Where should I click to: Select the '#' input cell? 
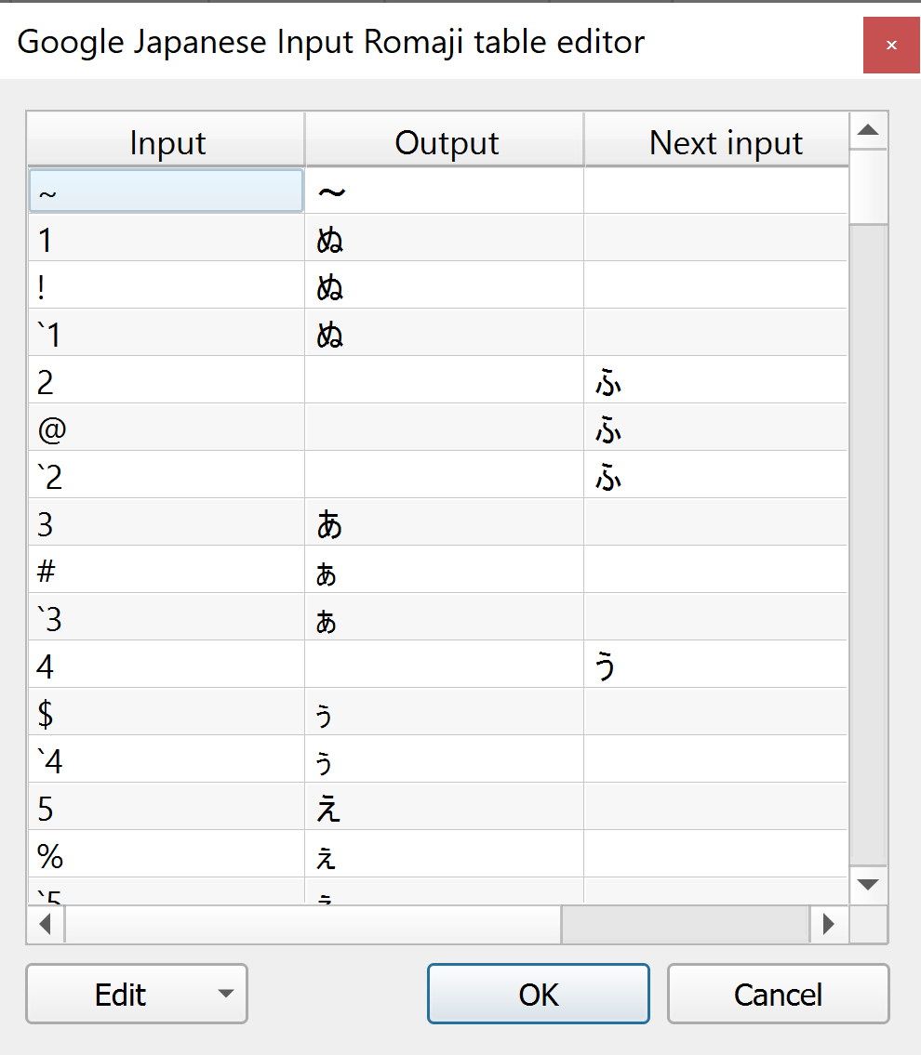(167, 570)
